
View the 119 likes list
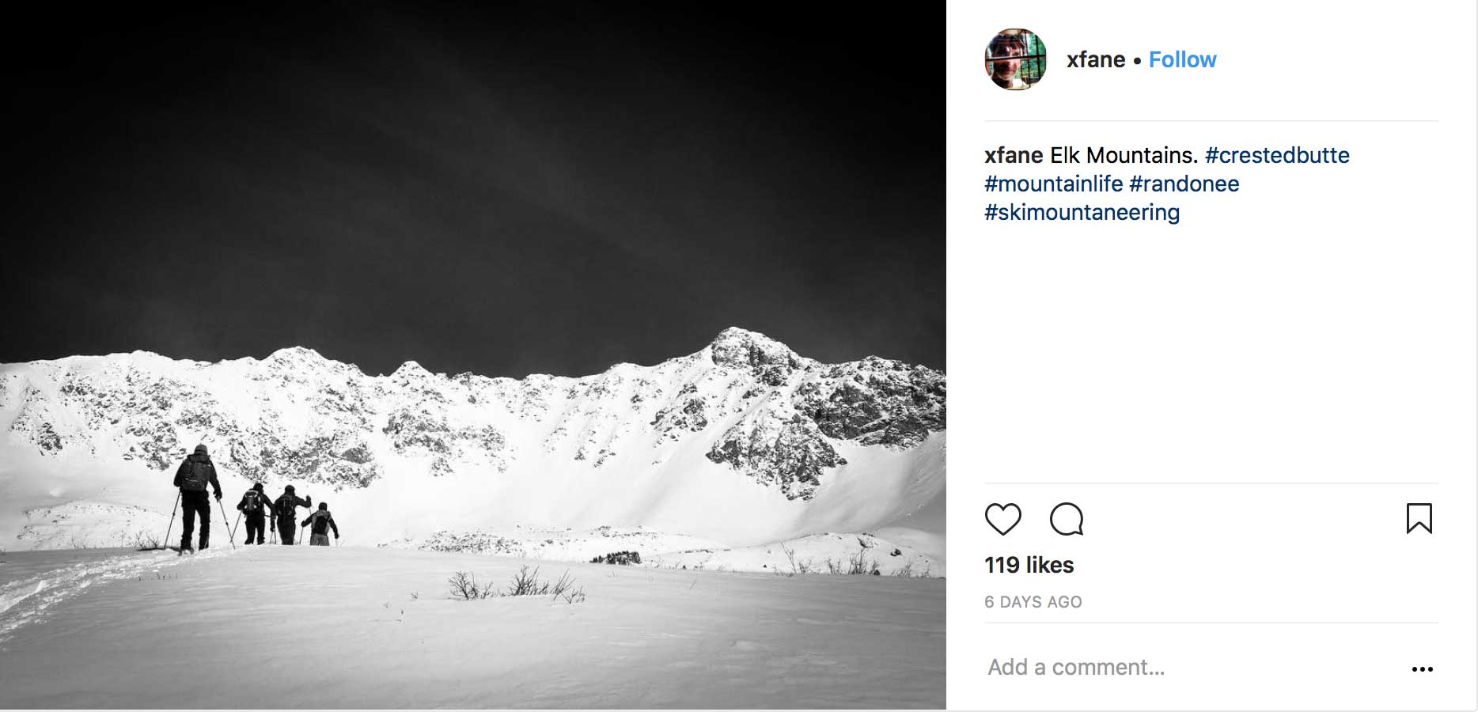click(x=1029, y=565)
